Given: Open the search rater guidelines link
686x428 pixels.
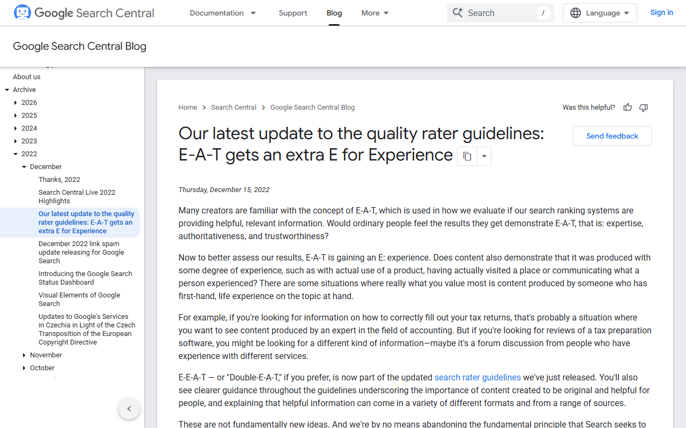Looking at the screenshot, I should point(478,378).
